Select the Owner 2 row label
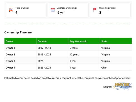This screenshot has width=136, height=102. (10, 55)
